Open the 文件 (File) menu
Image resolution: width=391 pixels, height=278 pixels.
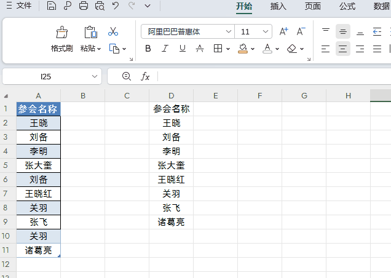pos(19,6)
